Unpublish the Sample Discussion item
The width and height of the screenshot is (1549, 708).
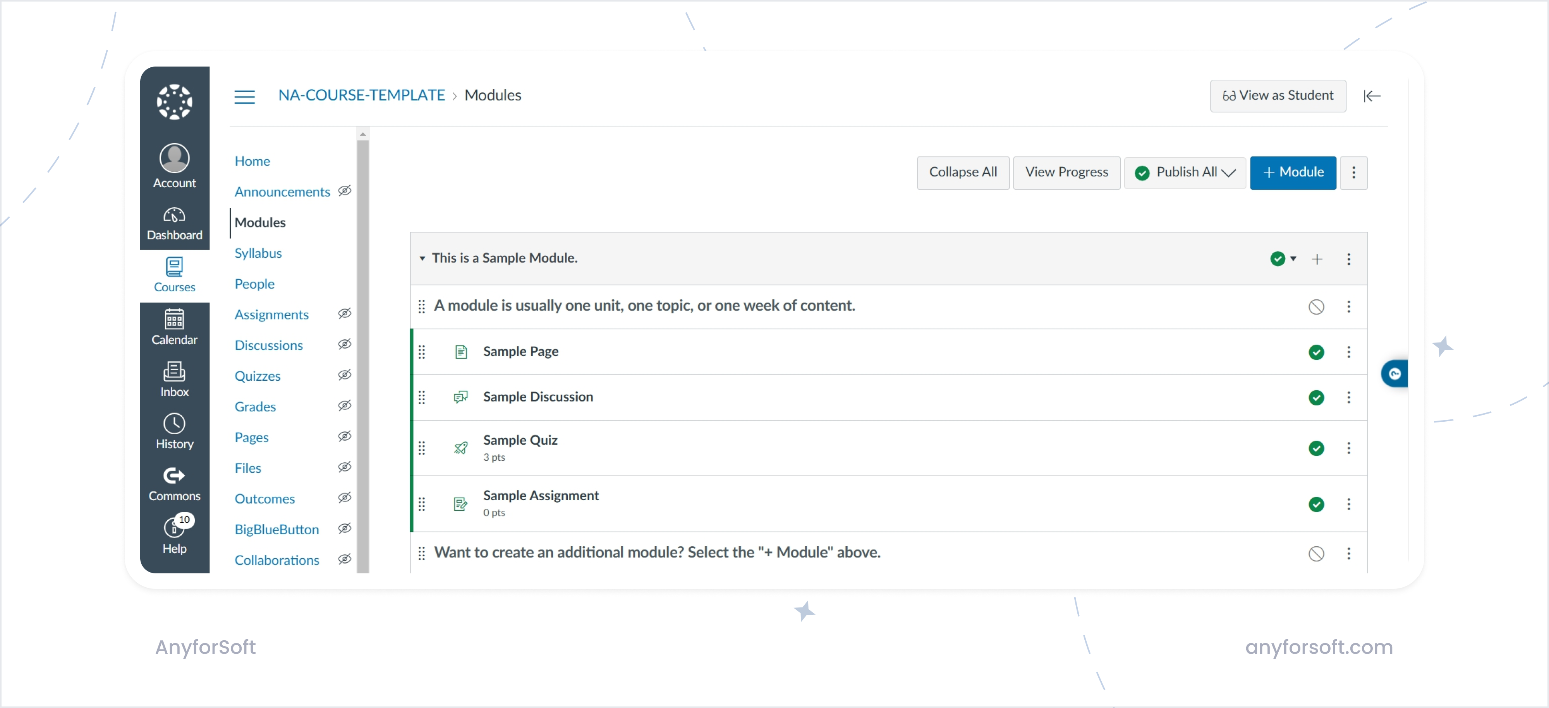(1316, 398)
